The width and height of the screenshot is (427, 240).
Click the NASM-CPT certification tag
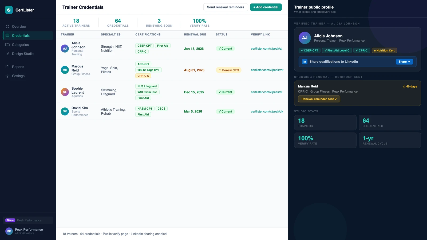(145, 109)
